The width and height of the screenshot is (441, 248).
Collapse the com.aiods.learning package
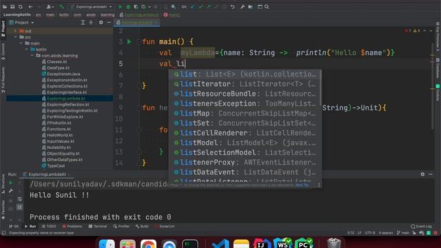pyautogui.click(x=32, y=55)
